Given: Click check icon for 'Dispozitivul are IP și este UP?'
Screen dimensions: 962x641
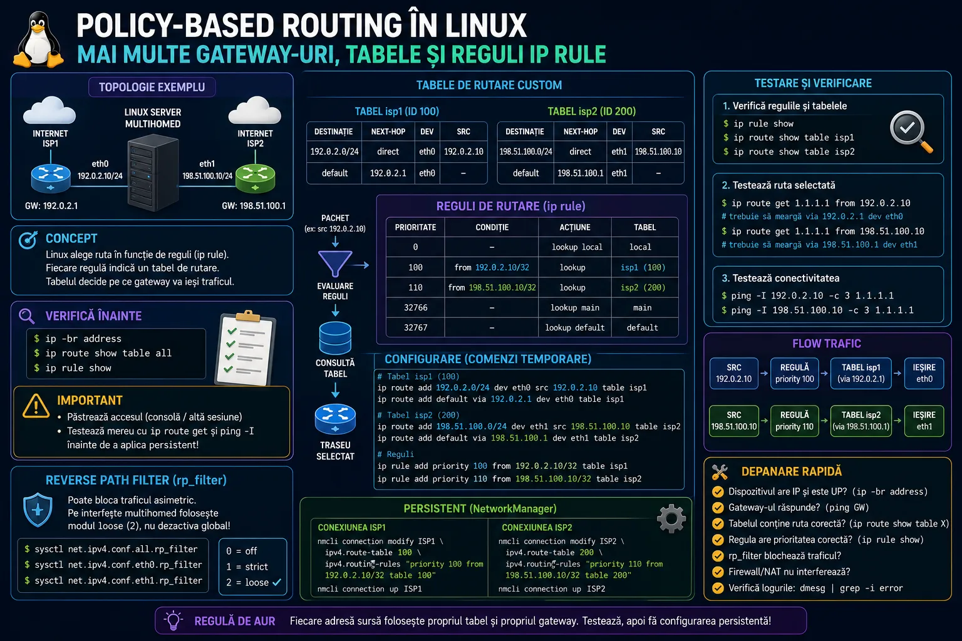Looking at the screenshot, I should pos(718,491).
